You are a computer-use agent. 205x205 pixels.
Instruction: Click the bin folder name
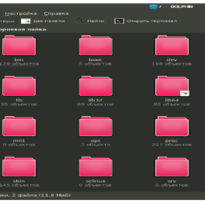(19, 59)
